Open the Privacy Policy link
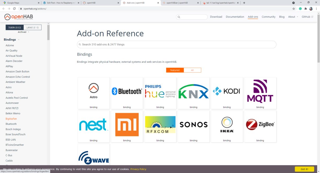Screen dimensions: 320x173 pos(138,169)
